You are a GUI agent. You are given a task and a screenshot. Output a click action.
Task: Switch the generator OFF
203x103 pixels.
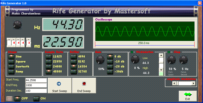click(17, 98)
